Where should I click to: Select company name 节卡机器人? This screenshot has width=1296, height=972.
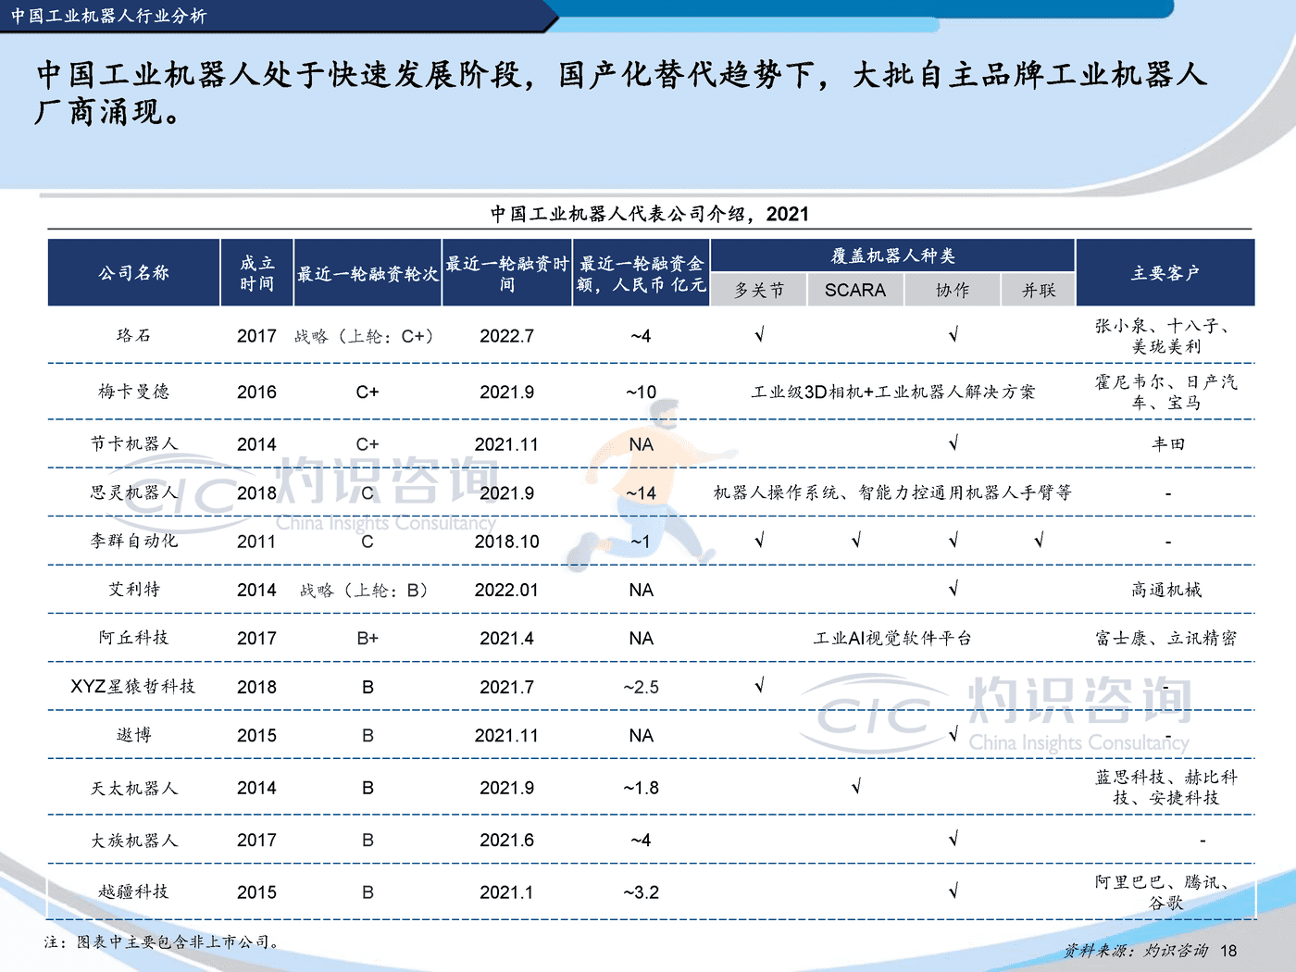point(134,444)
